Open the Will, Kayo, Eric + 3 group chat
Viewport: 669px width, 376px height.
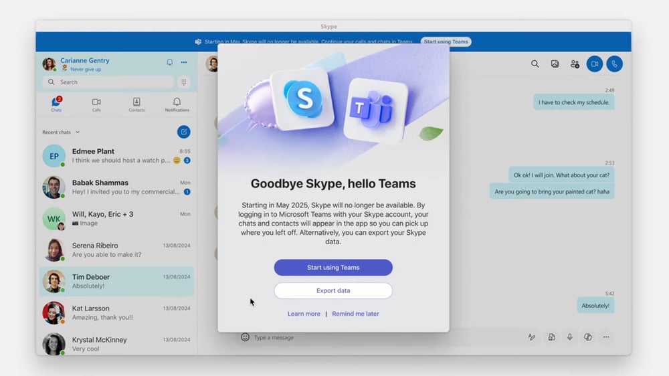(116, 219)
